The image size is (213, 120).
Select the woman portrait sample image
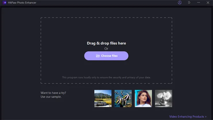(x=143, y=98)
